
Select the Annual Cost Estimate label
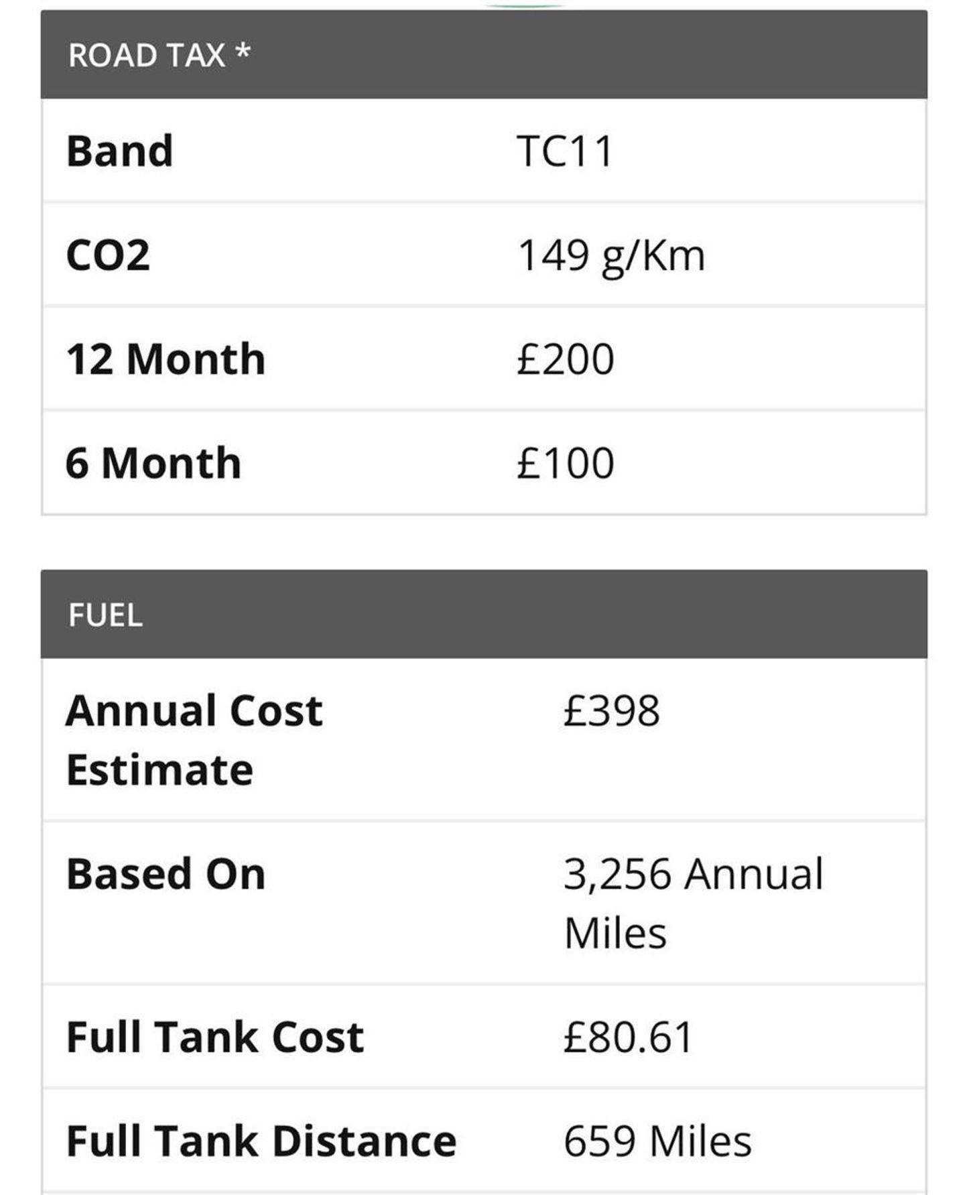194,739
